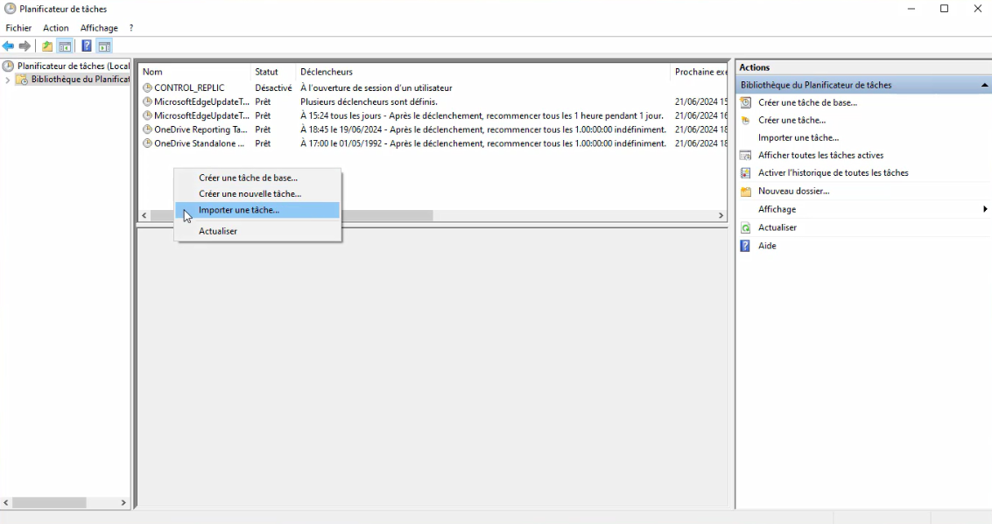Click the Créer une tâche de base icon
Viewport: 992px width, 524px height.
pyautogui.click(x=746, y=102)
